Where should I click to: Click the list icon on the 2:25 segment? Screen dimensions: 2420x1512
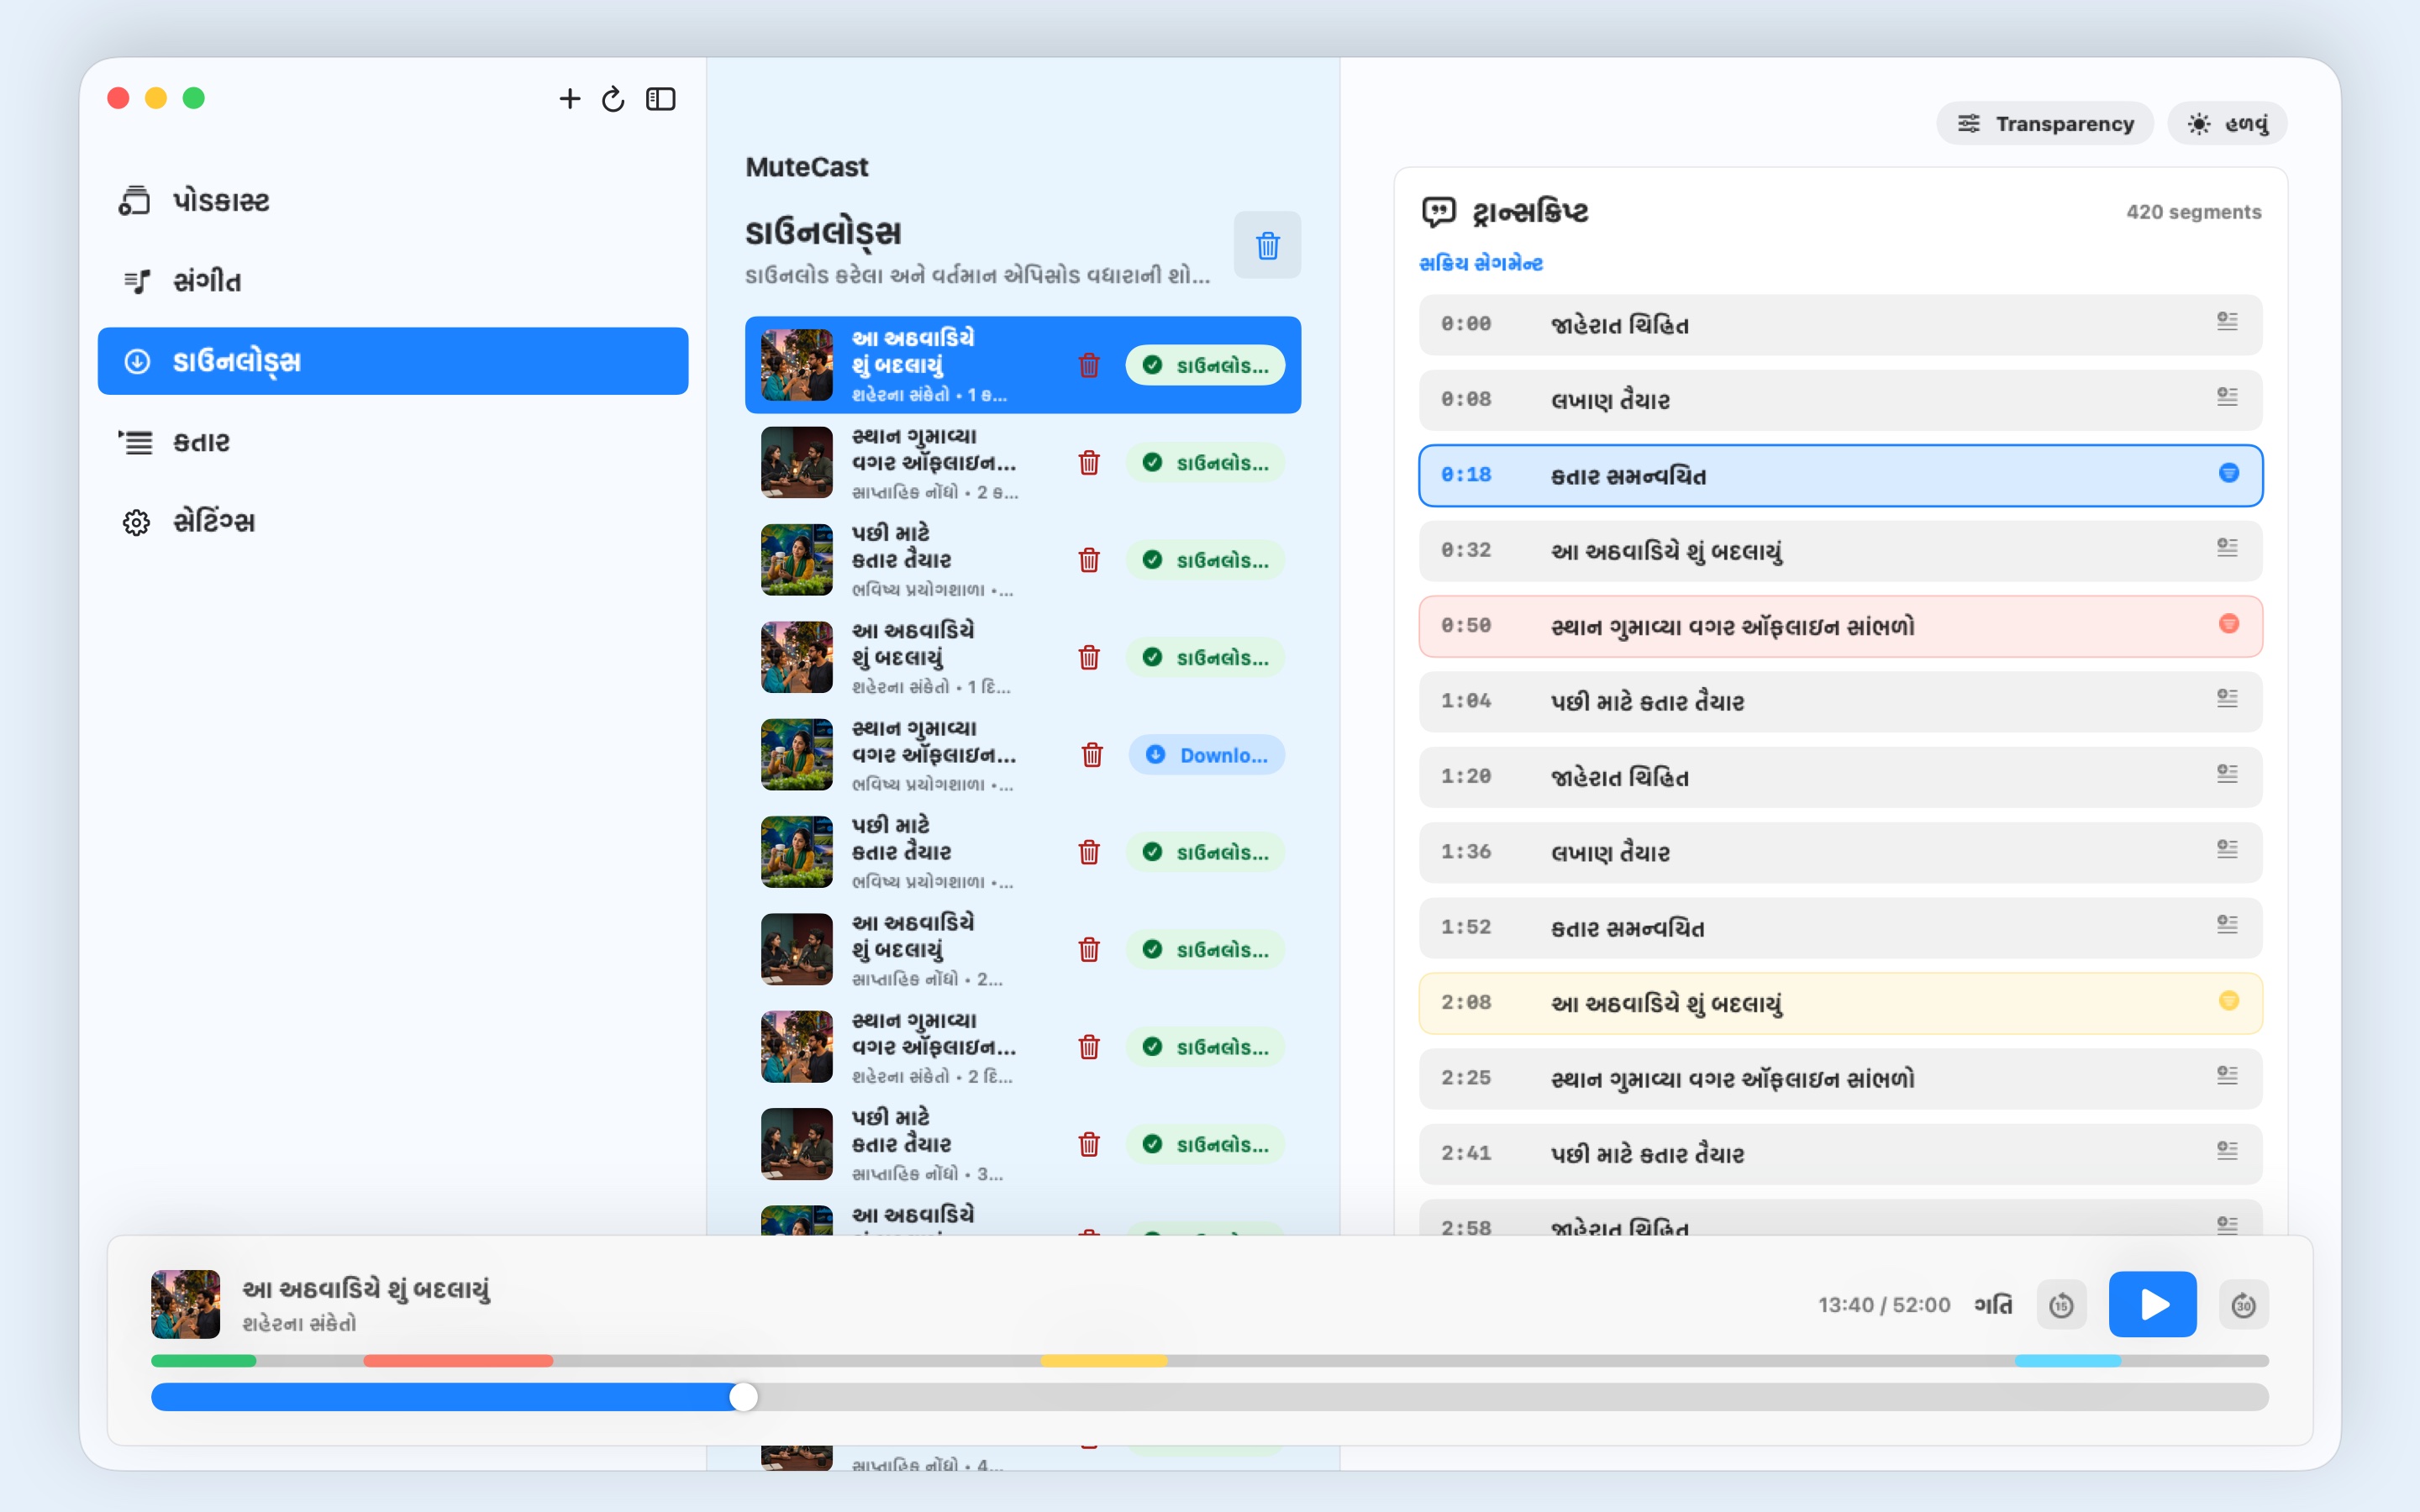(x=2227, y=1075)
